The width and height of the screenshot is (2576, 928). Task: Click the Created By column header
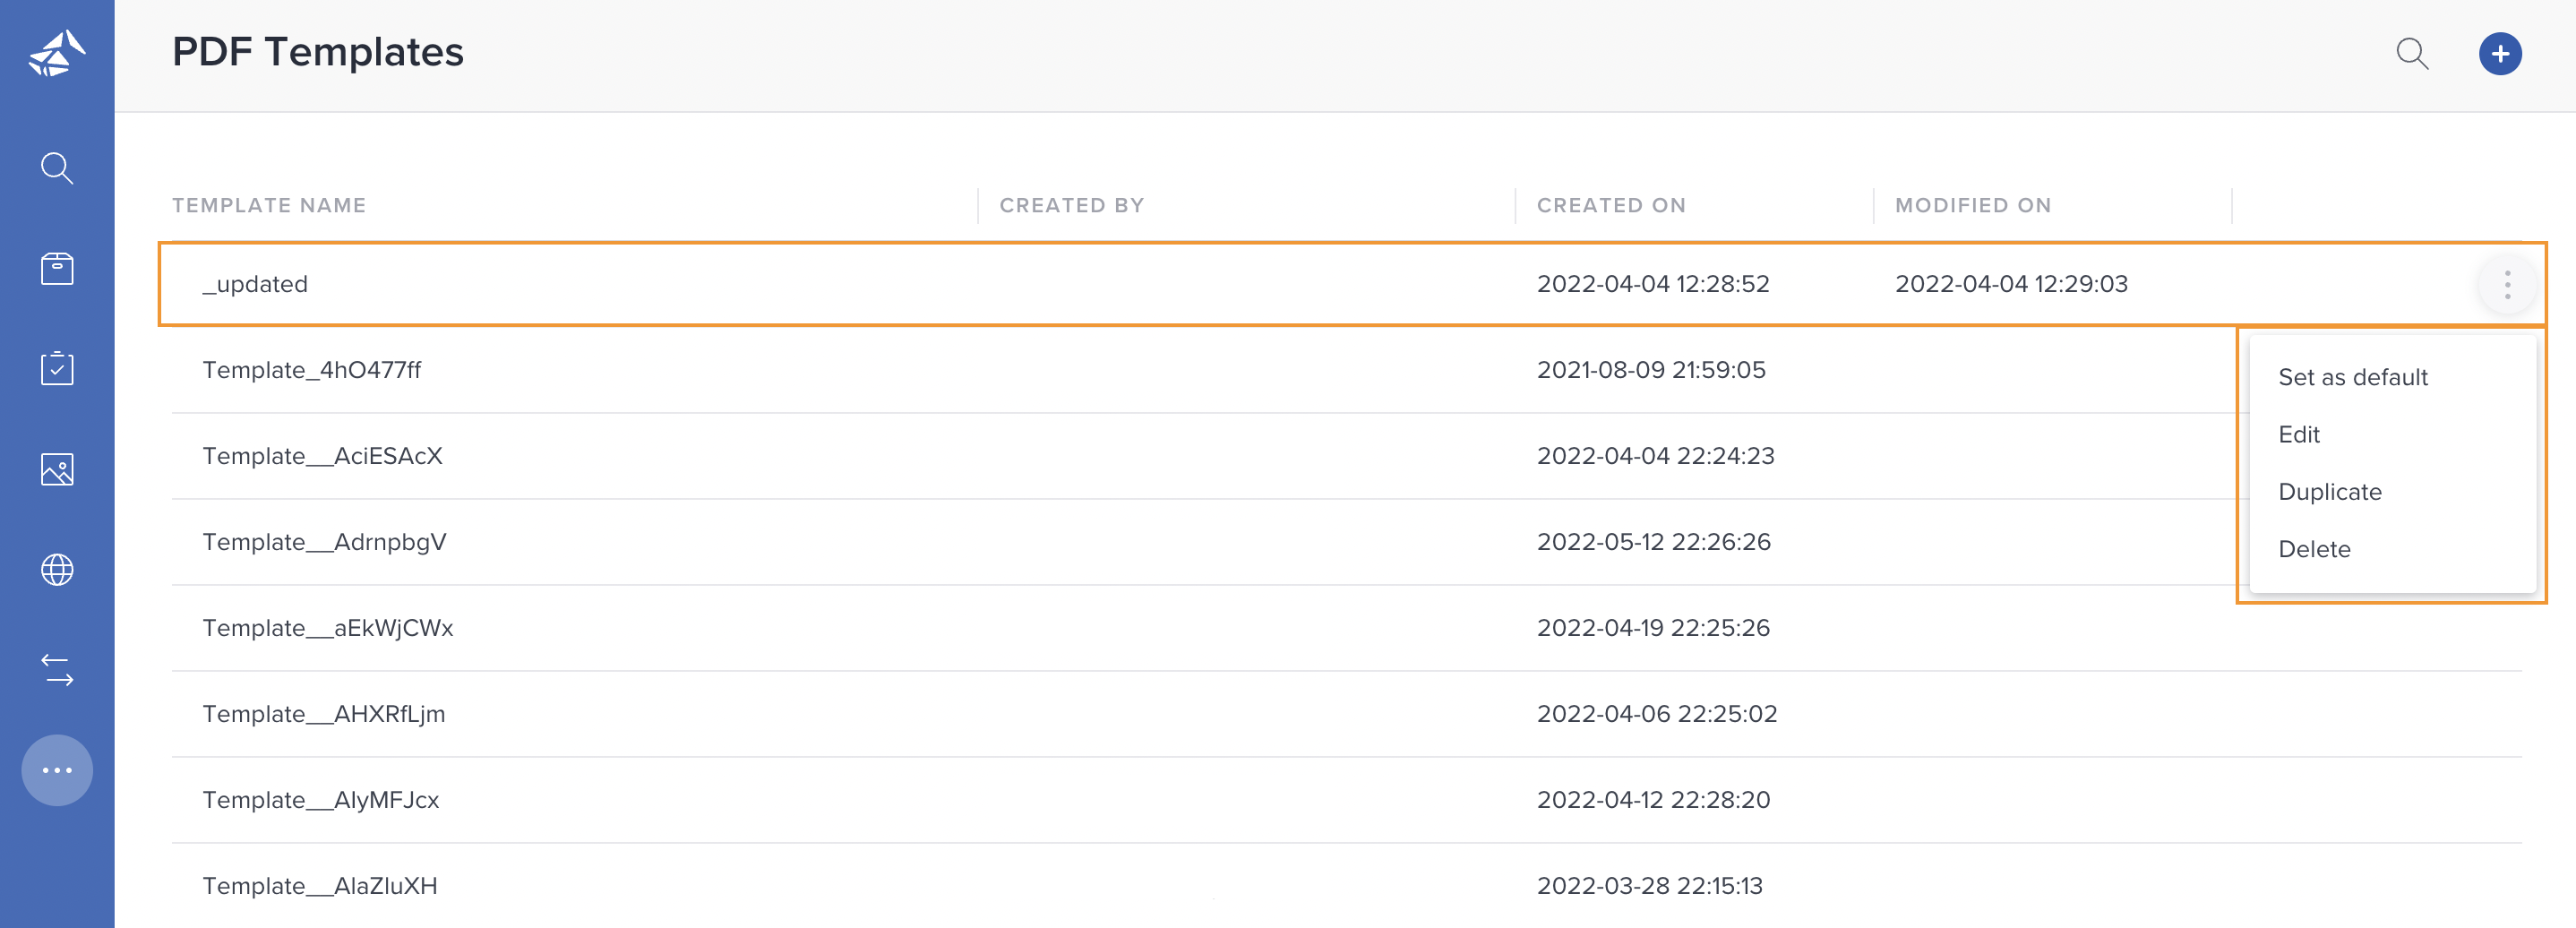1071,205
